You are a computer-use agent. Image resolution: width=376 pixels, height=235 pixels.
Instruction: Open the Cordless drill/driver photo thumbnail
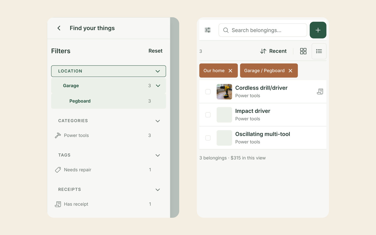point(224,91)
